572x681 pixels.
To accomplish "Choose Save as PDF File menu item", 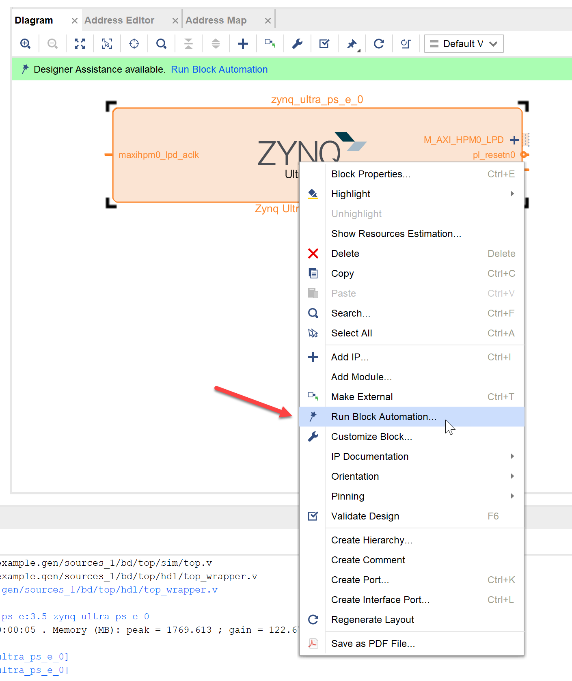I will point(412,644).
